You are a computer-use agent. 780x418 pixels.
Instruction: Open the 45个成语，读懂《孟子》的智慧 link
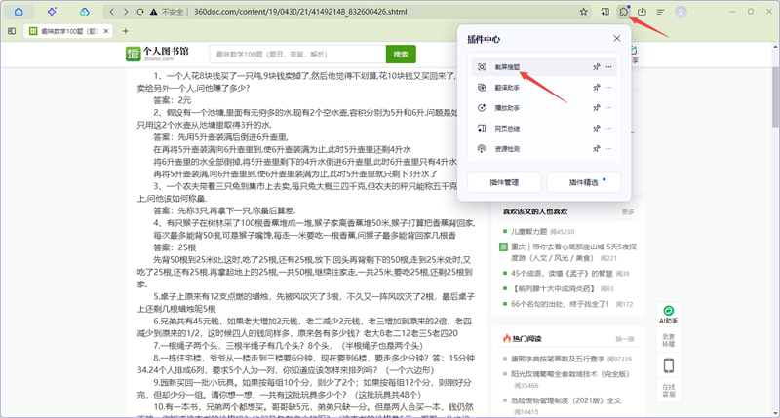[x=562, y=274]
